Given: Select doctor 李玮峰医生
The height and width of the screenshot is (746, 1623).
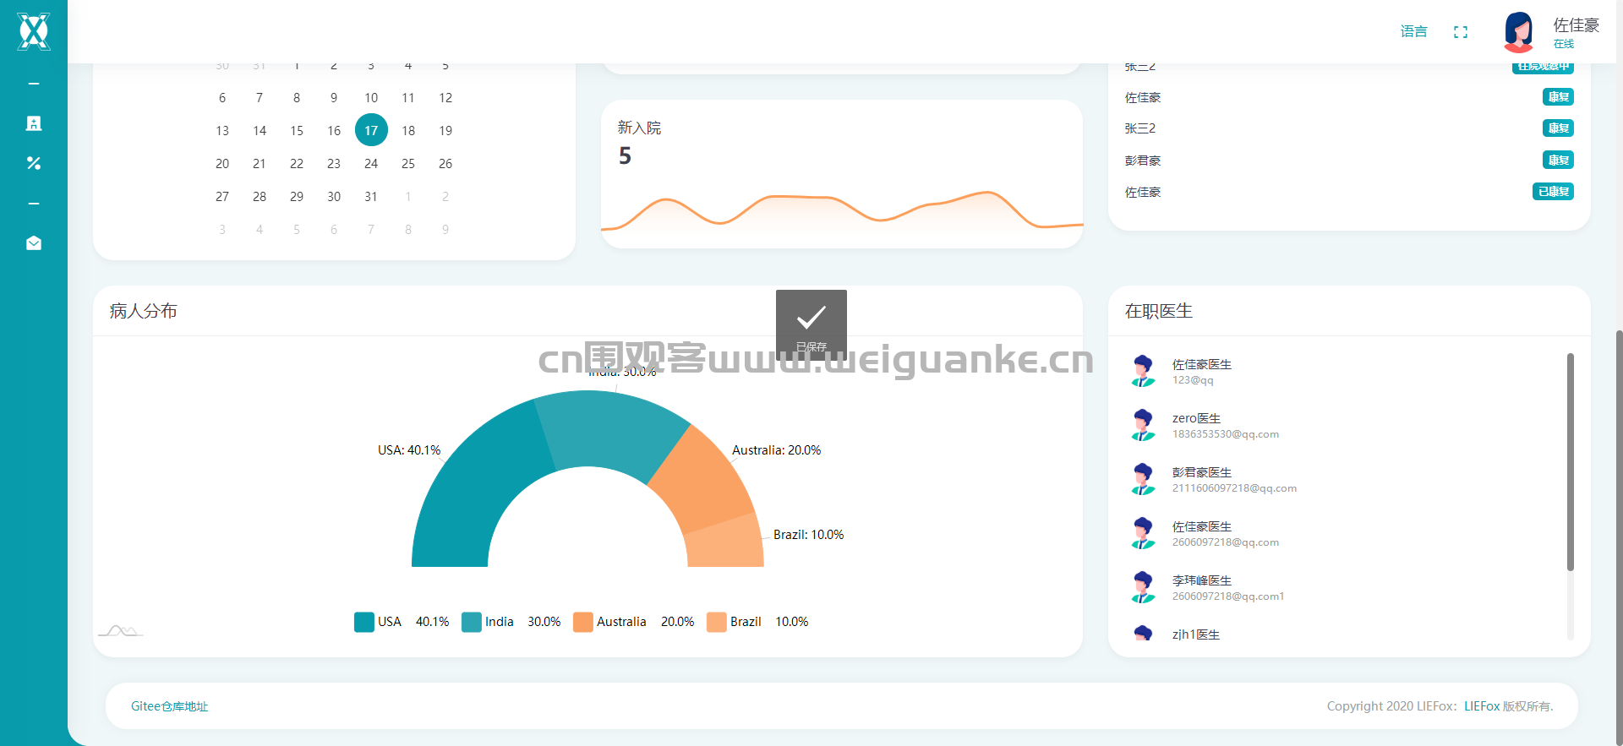Looking at the screenshot, I should click(x=1202, y=580).
